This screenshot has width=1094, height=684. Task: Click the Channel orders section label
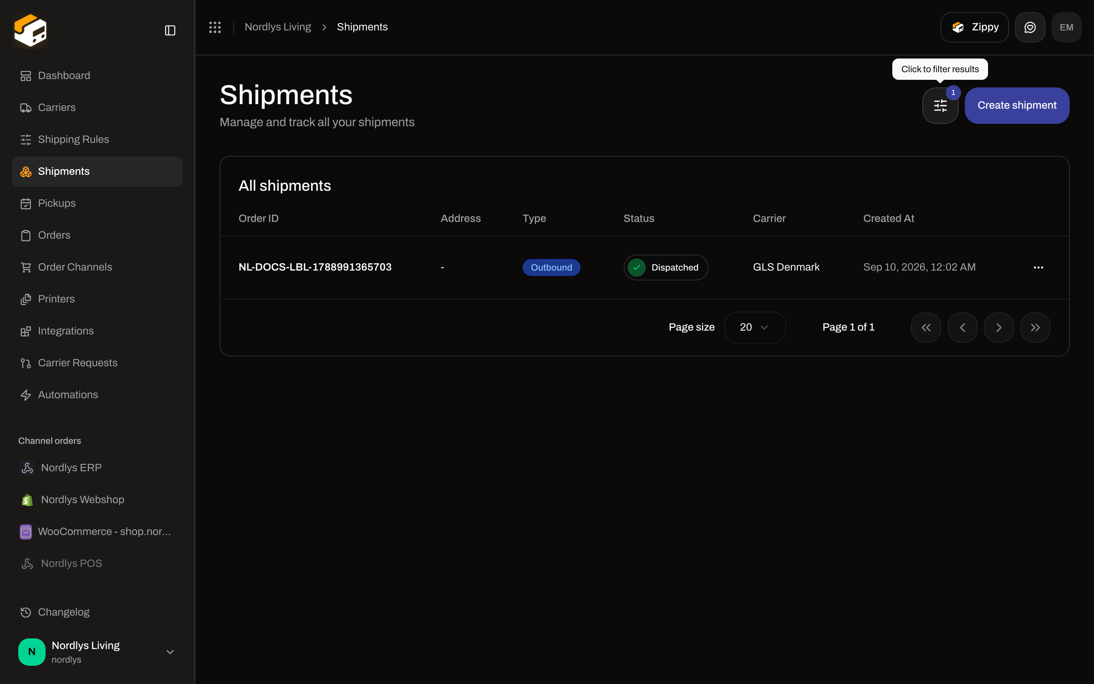pos(50,441)
